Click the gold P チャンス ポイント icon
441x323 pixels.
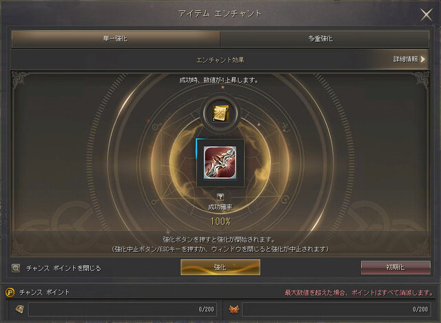[x=10, y=293]
